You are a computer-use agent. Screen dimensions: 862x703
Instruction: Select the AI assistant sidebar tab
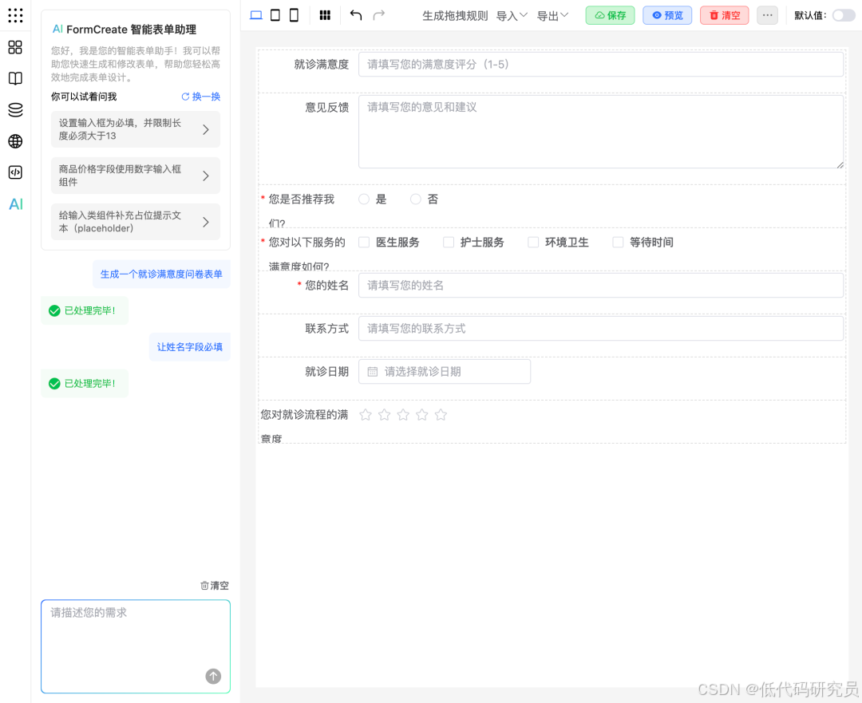tap(16, 204)
